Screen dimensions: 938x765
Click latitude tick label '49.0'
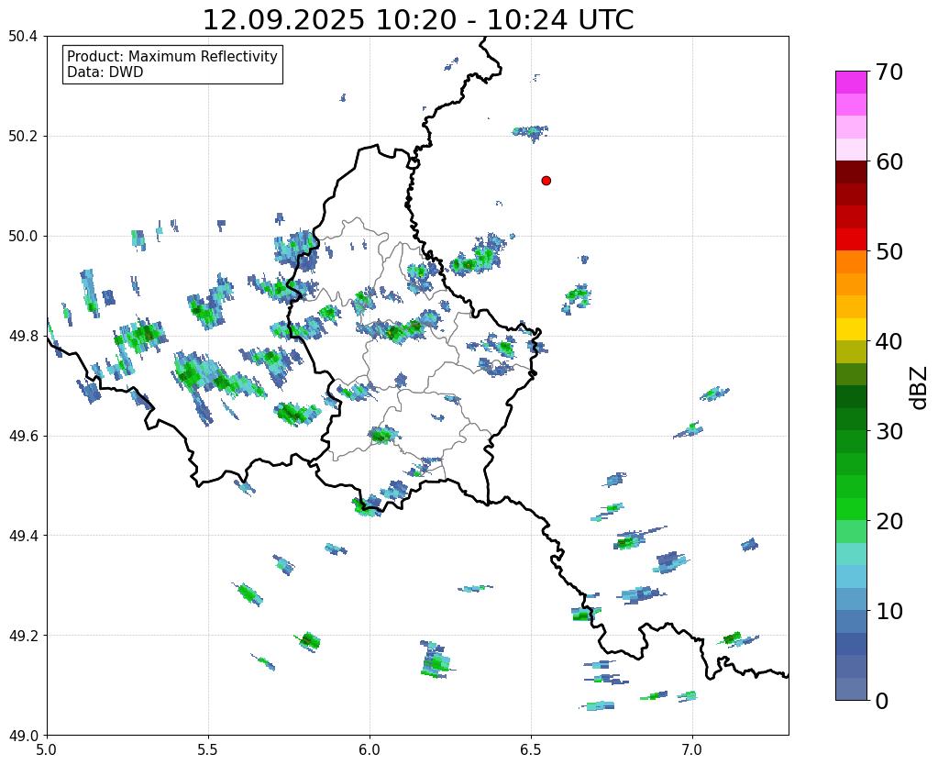23,735
